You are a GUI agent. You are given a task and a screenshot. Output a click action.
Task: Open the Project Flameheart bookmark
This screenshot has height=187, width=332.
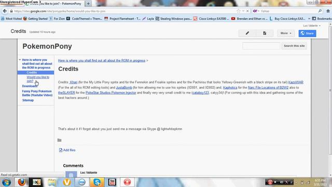coord(122,19)
